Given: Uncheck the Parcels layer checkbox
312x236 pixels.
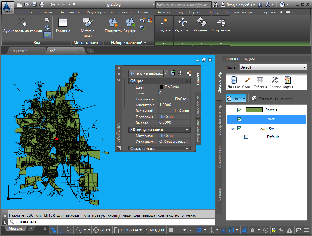Looking at the screenshot, I should pos(239,110).
